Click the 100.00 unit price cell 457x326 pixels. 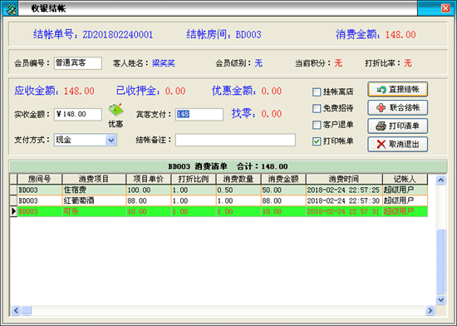pos(149,190)
